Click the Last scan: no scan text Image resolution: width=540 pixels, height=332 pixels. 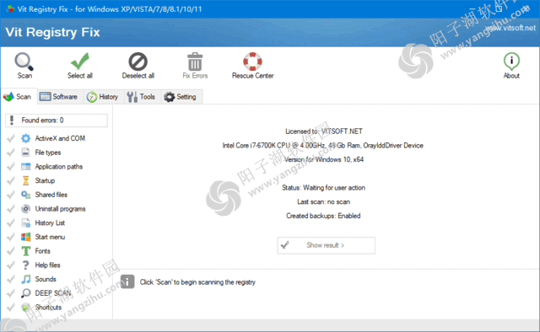(x=323, y=202)
